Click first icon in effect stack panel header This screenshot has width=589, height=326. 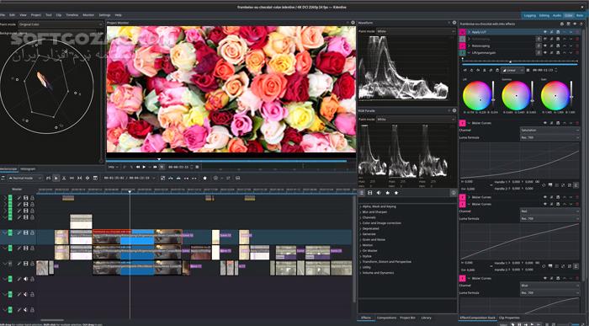562,24
